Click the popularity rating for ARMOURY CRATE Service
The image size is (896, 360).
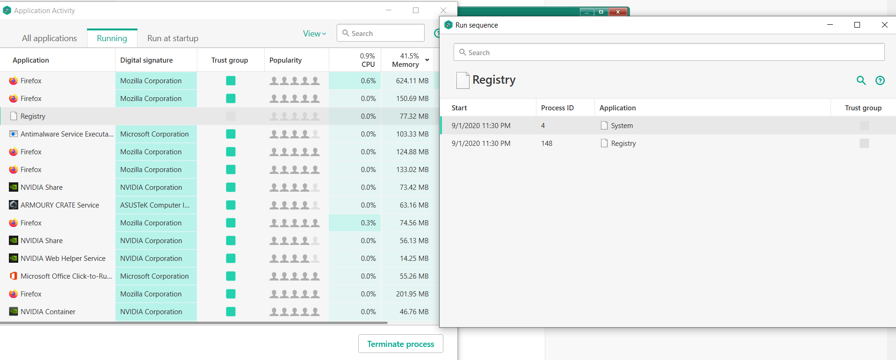(295, 205)
